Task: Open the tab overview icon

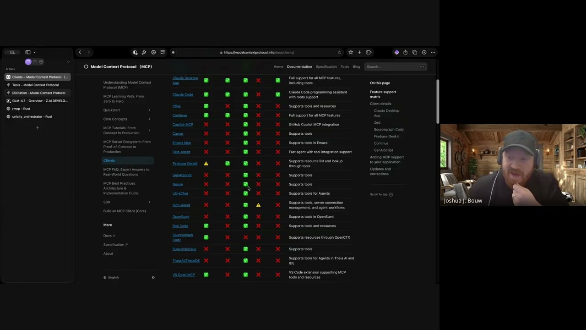Action: click(x=415, y=52)
